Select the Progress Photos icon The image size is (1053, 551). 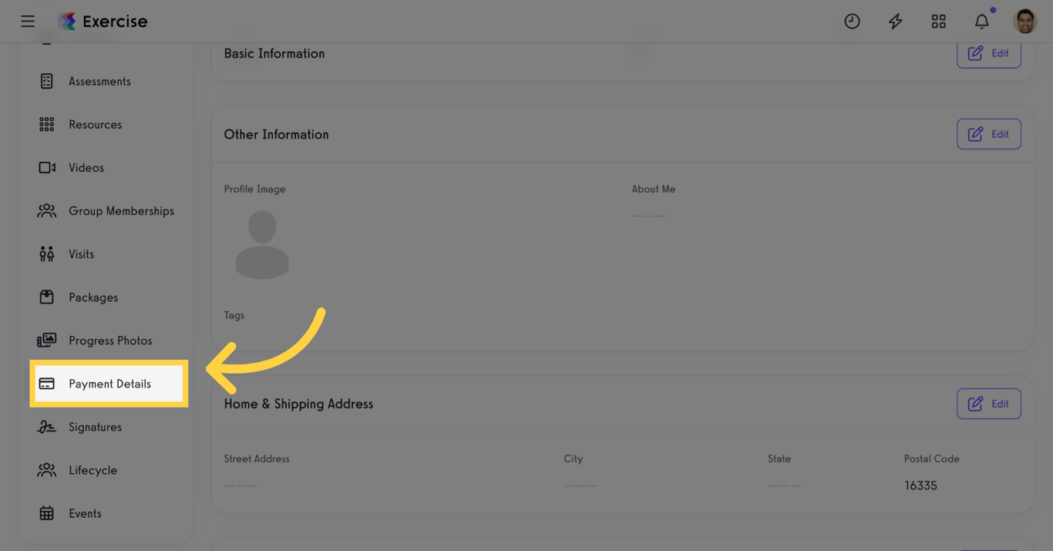pos(46,340)
